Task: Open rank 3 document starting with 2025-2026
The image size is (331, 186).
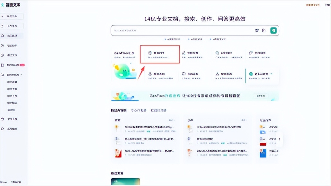Action: click(x=149, y=151)
